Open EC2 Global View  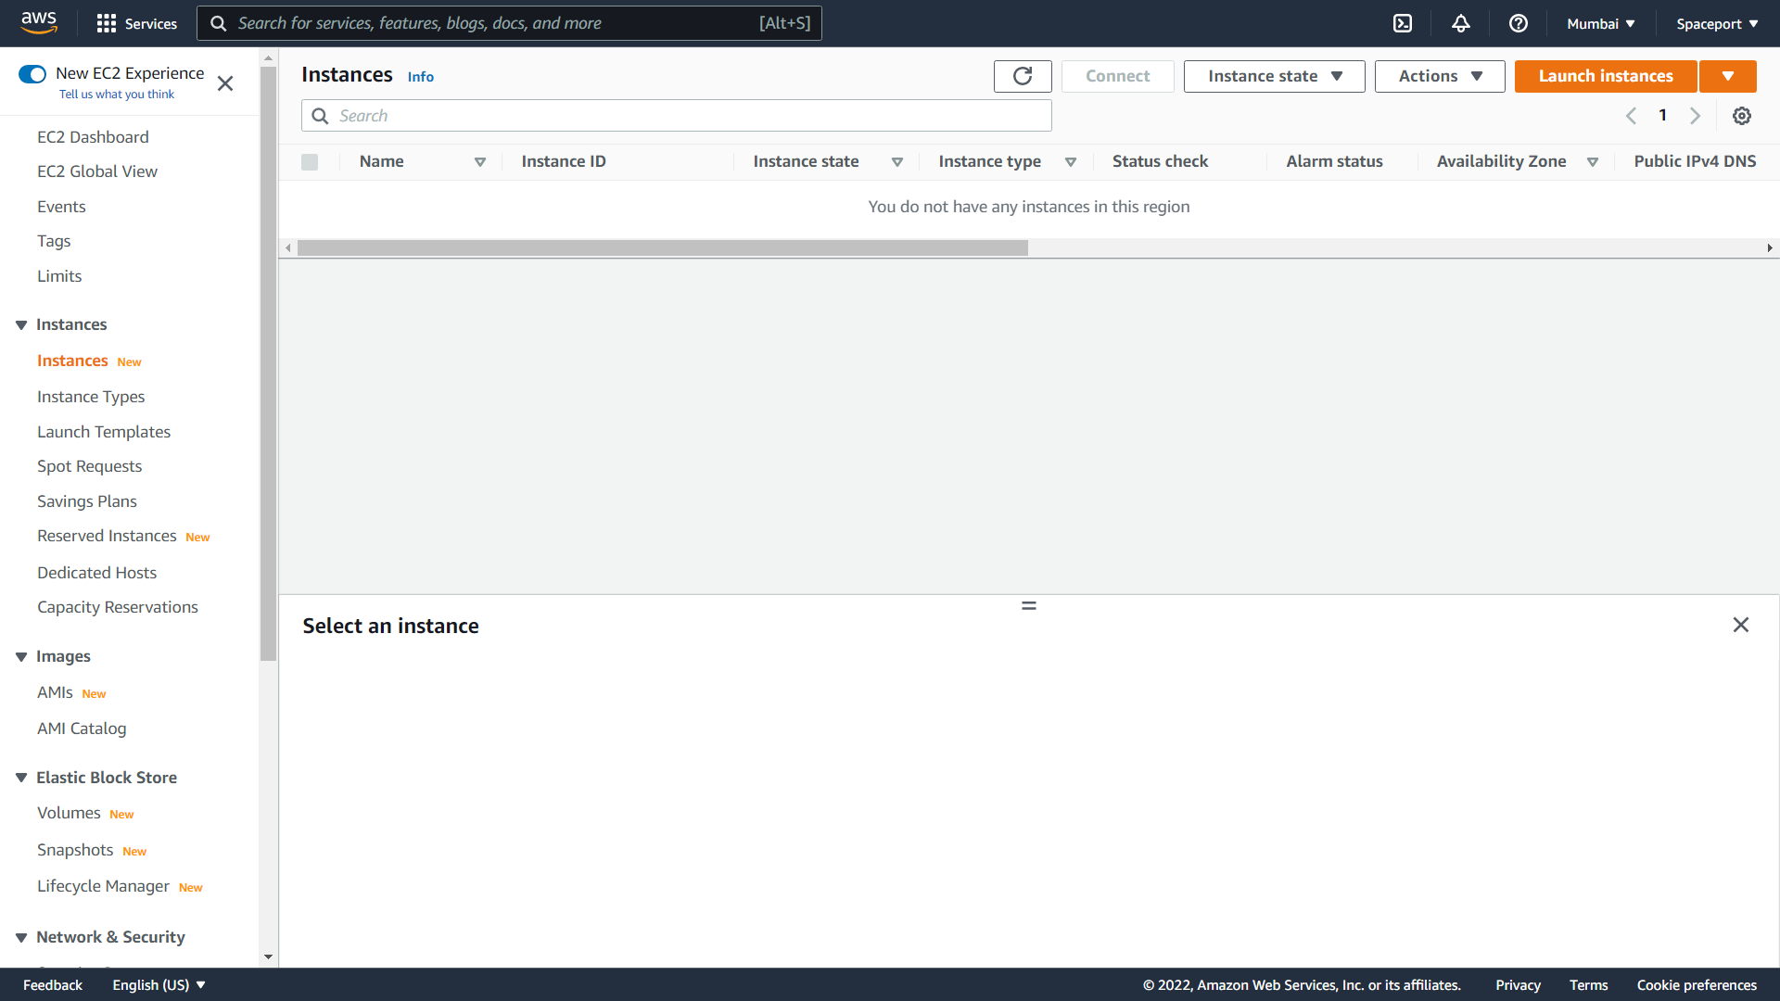coord(97,171)
